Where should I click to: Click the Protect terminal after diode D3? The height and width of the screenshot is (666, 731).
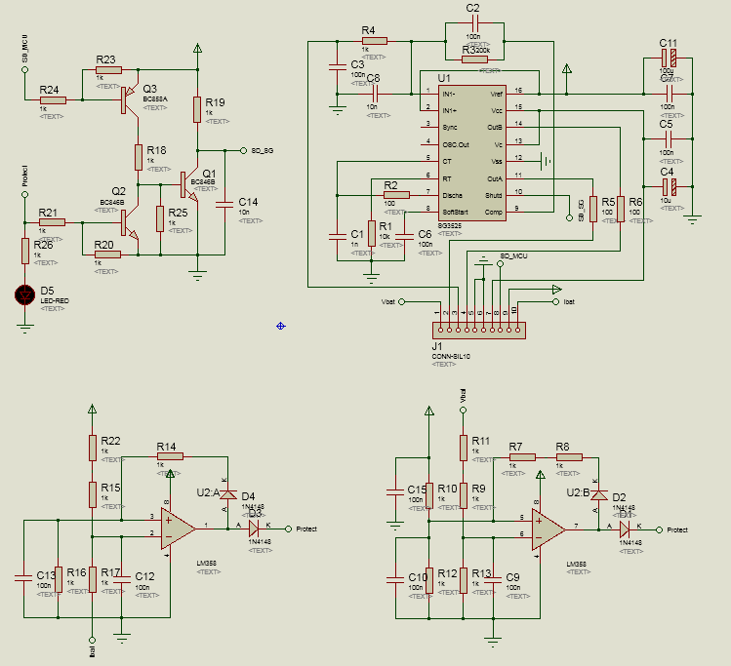pyautogui.click(x=289, y=529)
